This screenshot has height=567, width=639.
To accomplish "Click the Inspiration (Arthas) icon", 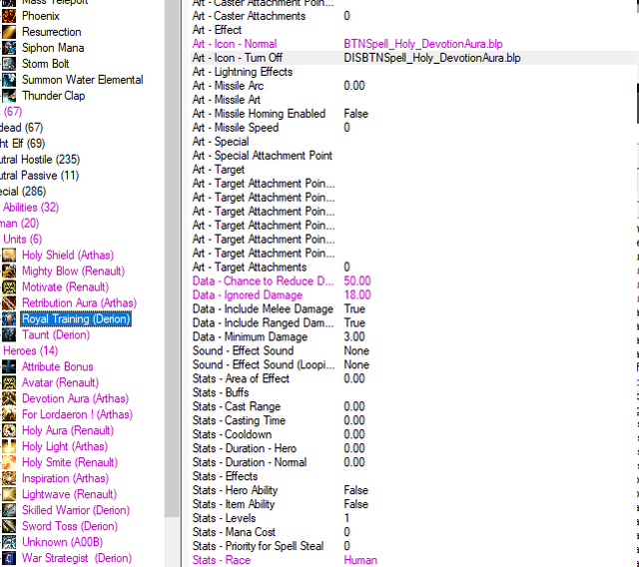I will click(x=9, y=478).
